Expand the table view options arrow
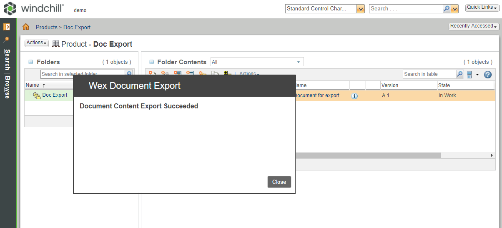This screenshot has height=228, width=502. tap(477, 75)
